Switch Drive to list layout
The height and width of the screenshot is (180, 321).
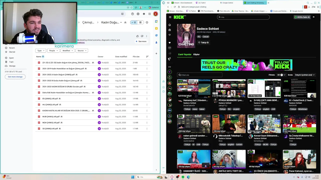(134, 22)
